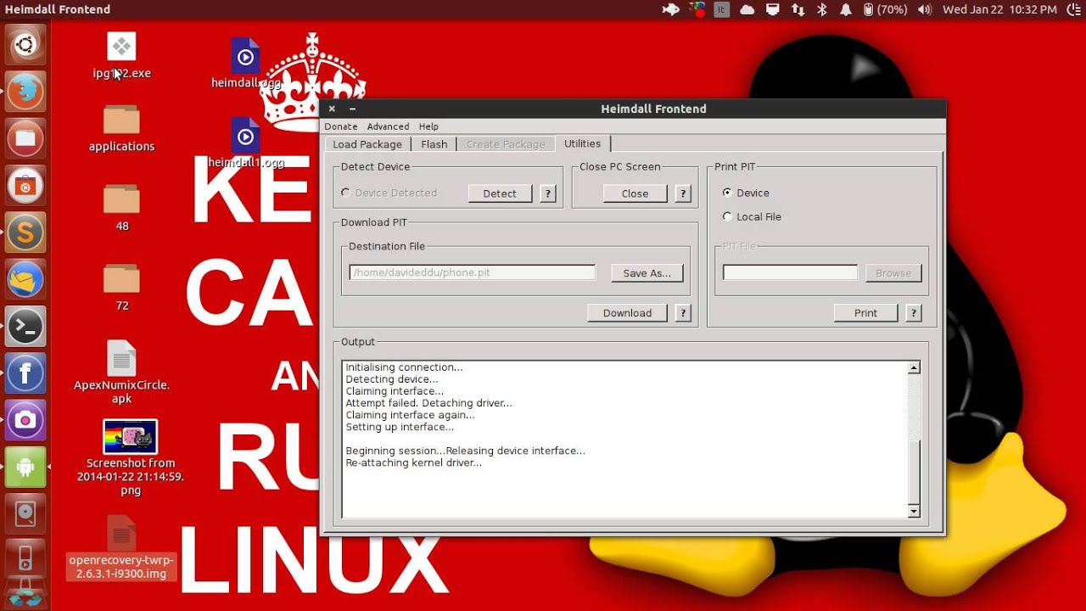Click the 'Initialising connection...' output line
1086x611 pixels.
405,367
